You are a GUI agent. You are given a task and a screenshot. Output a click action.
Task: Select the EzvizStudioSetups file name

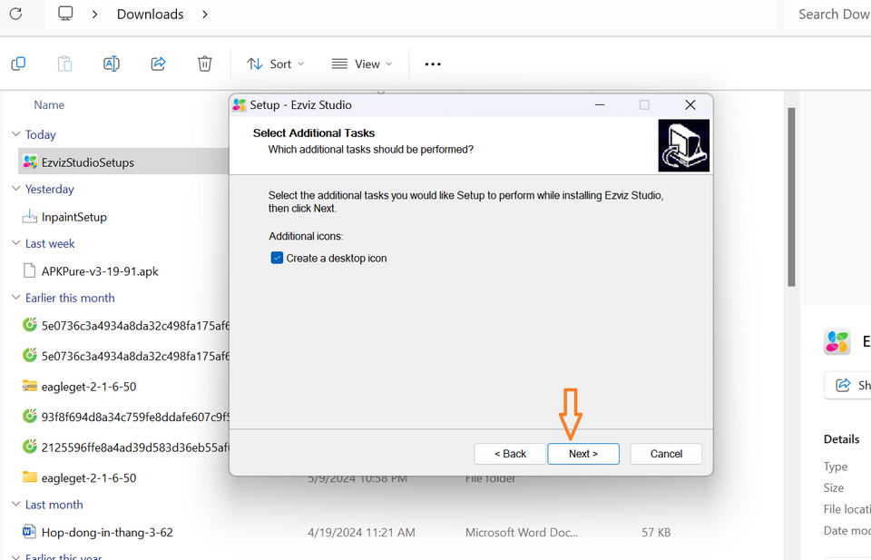[x=88, y=162]
